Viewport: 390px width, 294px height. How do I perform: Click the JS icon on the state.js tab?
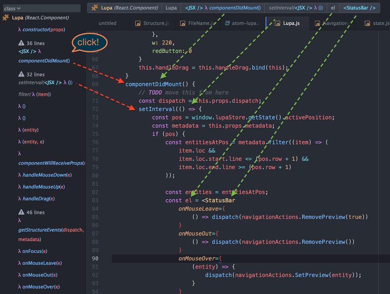[x=367, y=23]
